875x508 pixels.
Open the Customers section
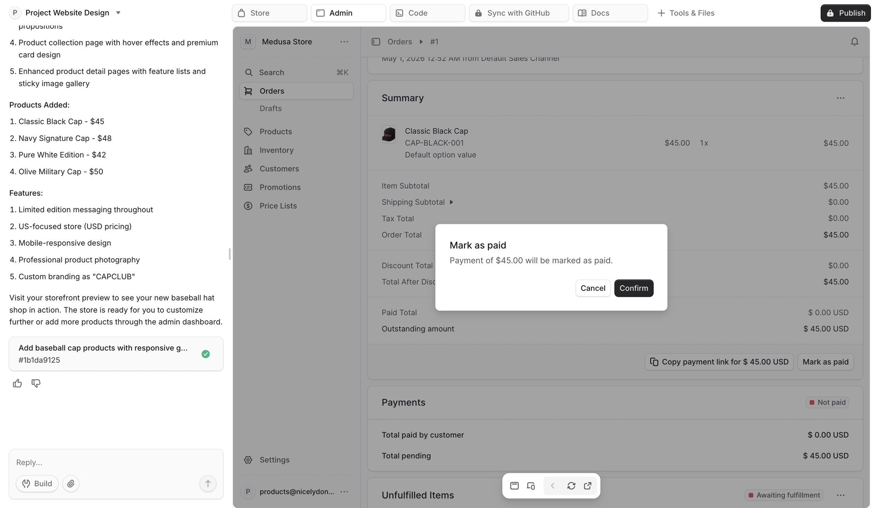pos(296,168)
